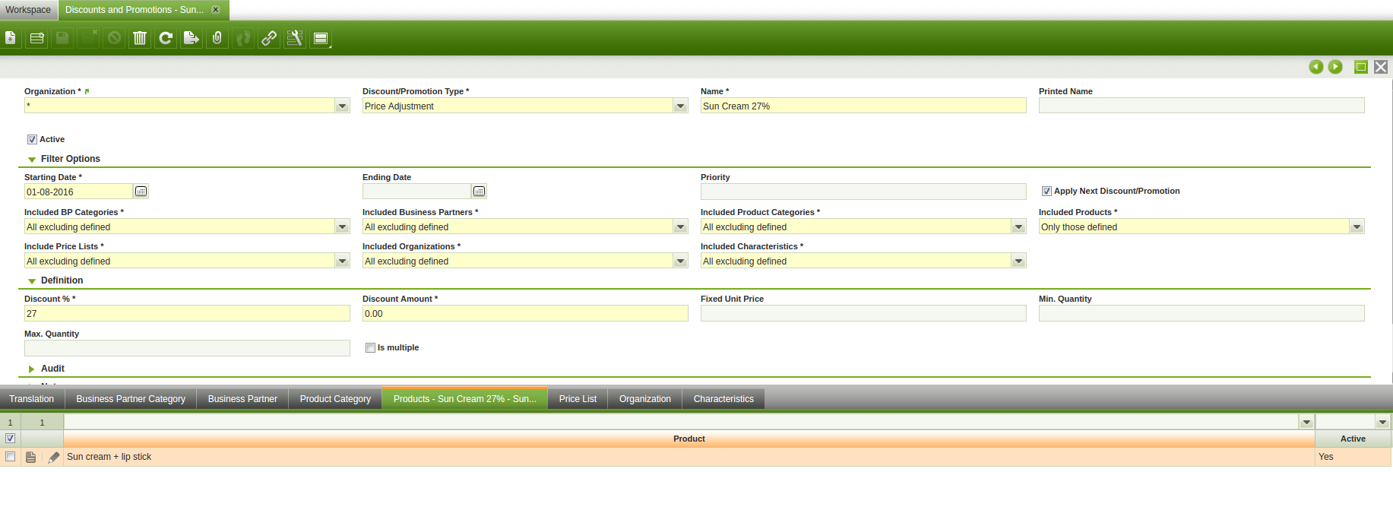
Task: Edit Sun cream row with pencil icon
Action: (x=53, y=457)
